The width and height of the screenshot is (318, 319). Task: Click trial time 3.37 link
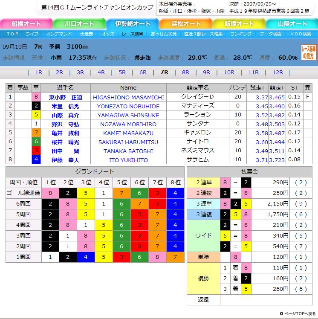click(x=262, y=98)
